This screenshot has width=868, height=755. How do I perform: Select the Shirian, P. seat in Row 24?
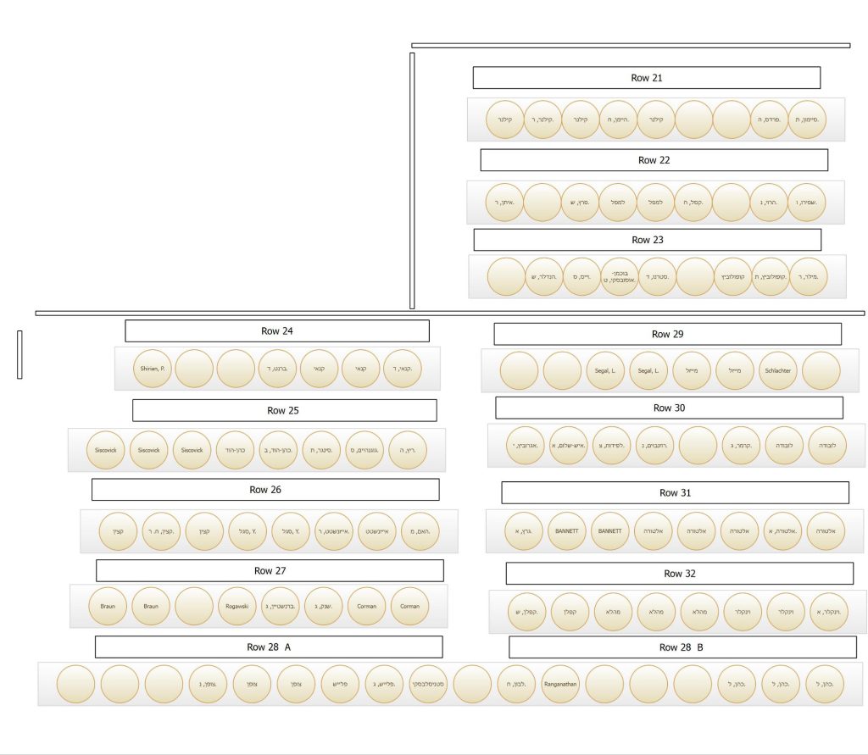(x=153, y=369)
